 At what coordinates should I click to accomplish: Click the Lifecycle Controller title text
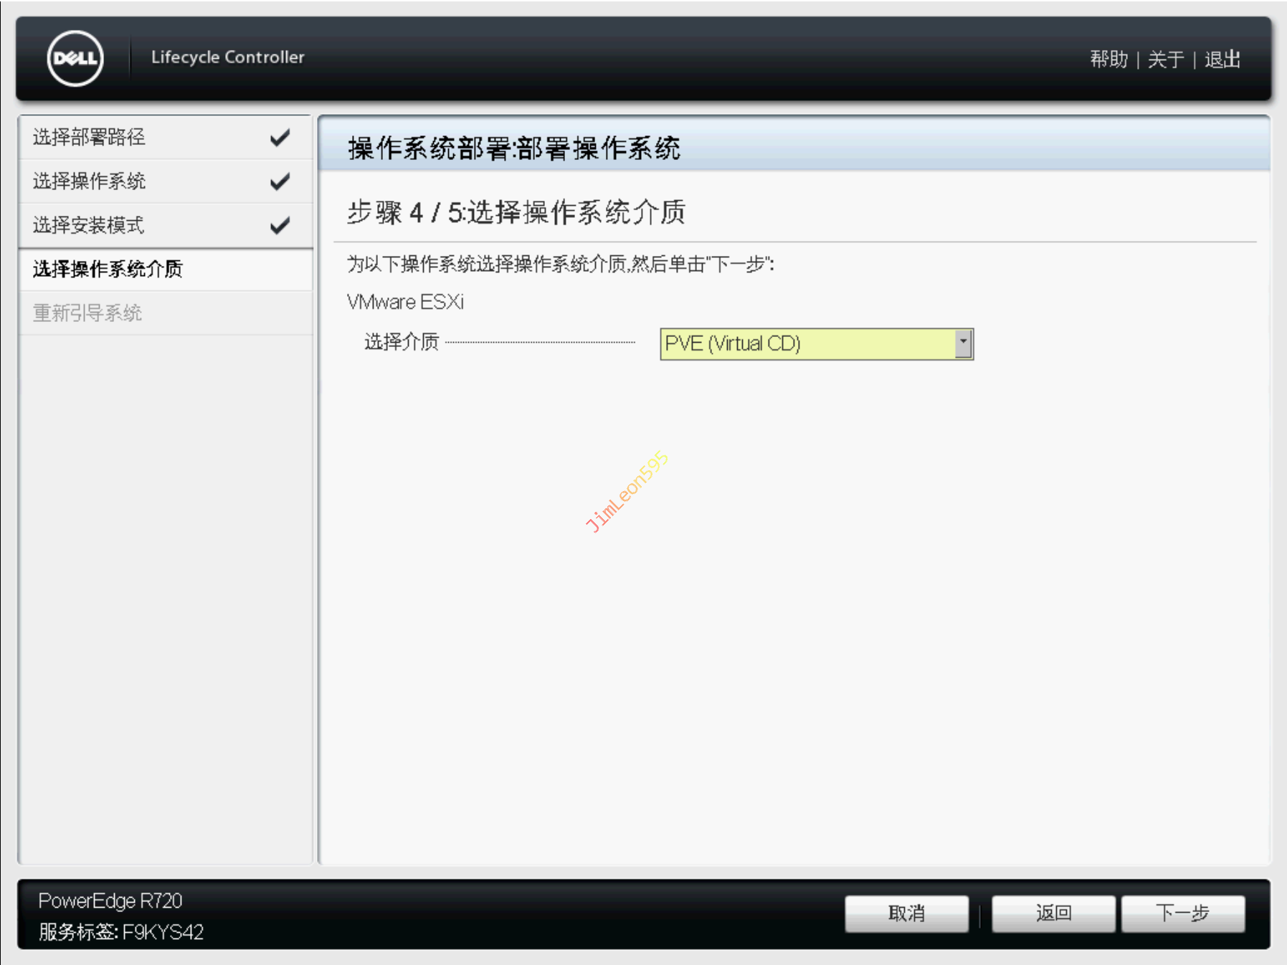pyautogui.click(x=227, y=57)
